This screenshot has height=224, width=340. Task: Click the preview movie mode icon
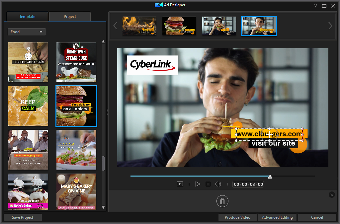coord(180,184)
